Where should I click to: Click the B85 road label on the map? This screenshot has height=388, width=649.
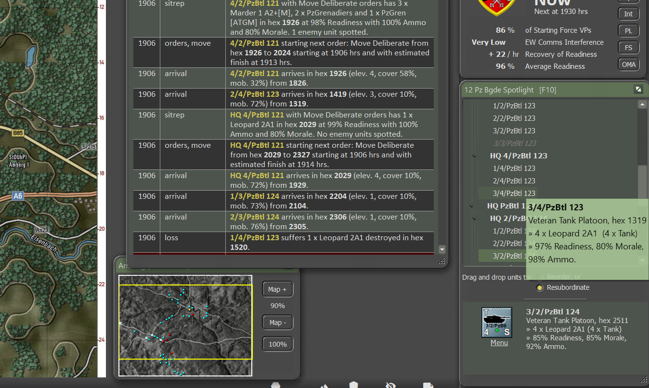[x=18, y=133]
